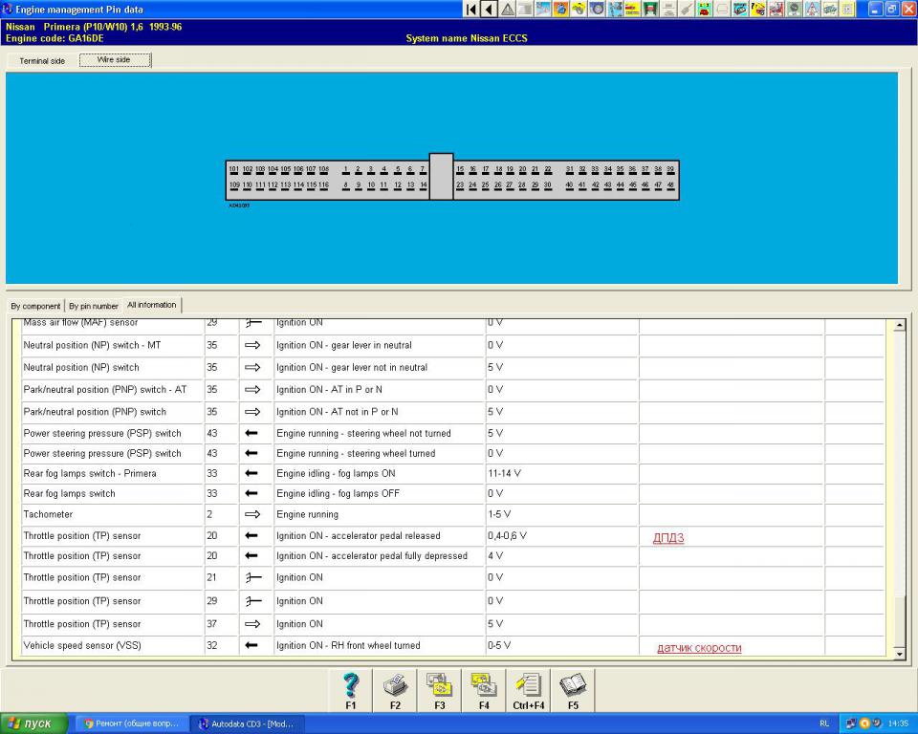Click the F3 pictures button

pyautogui.click(x=439, y=691)
